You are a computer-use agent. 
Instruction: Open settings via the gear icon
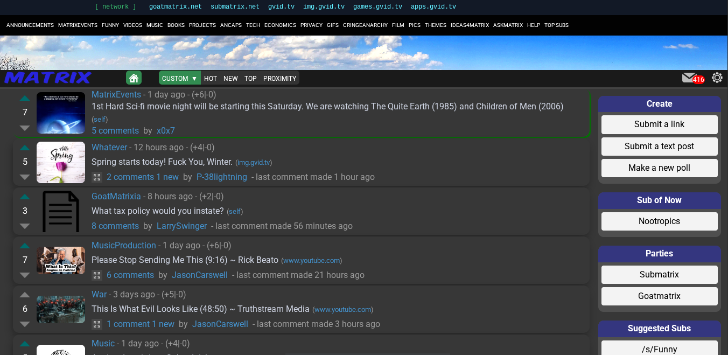717,78
